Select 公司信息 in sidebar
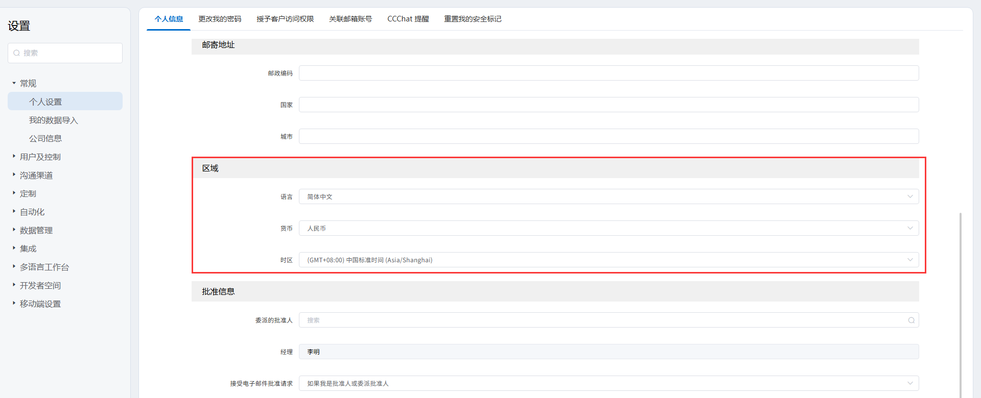This screenshot has height=398, width=981. (45, 139)
